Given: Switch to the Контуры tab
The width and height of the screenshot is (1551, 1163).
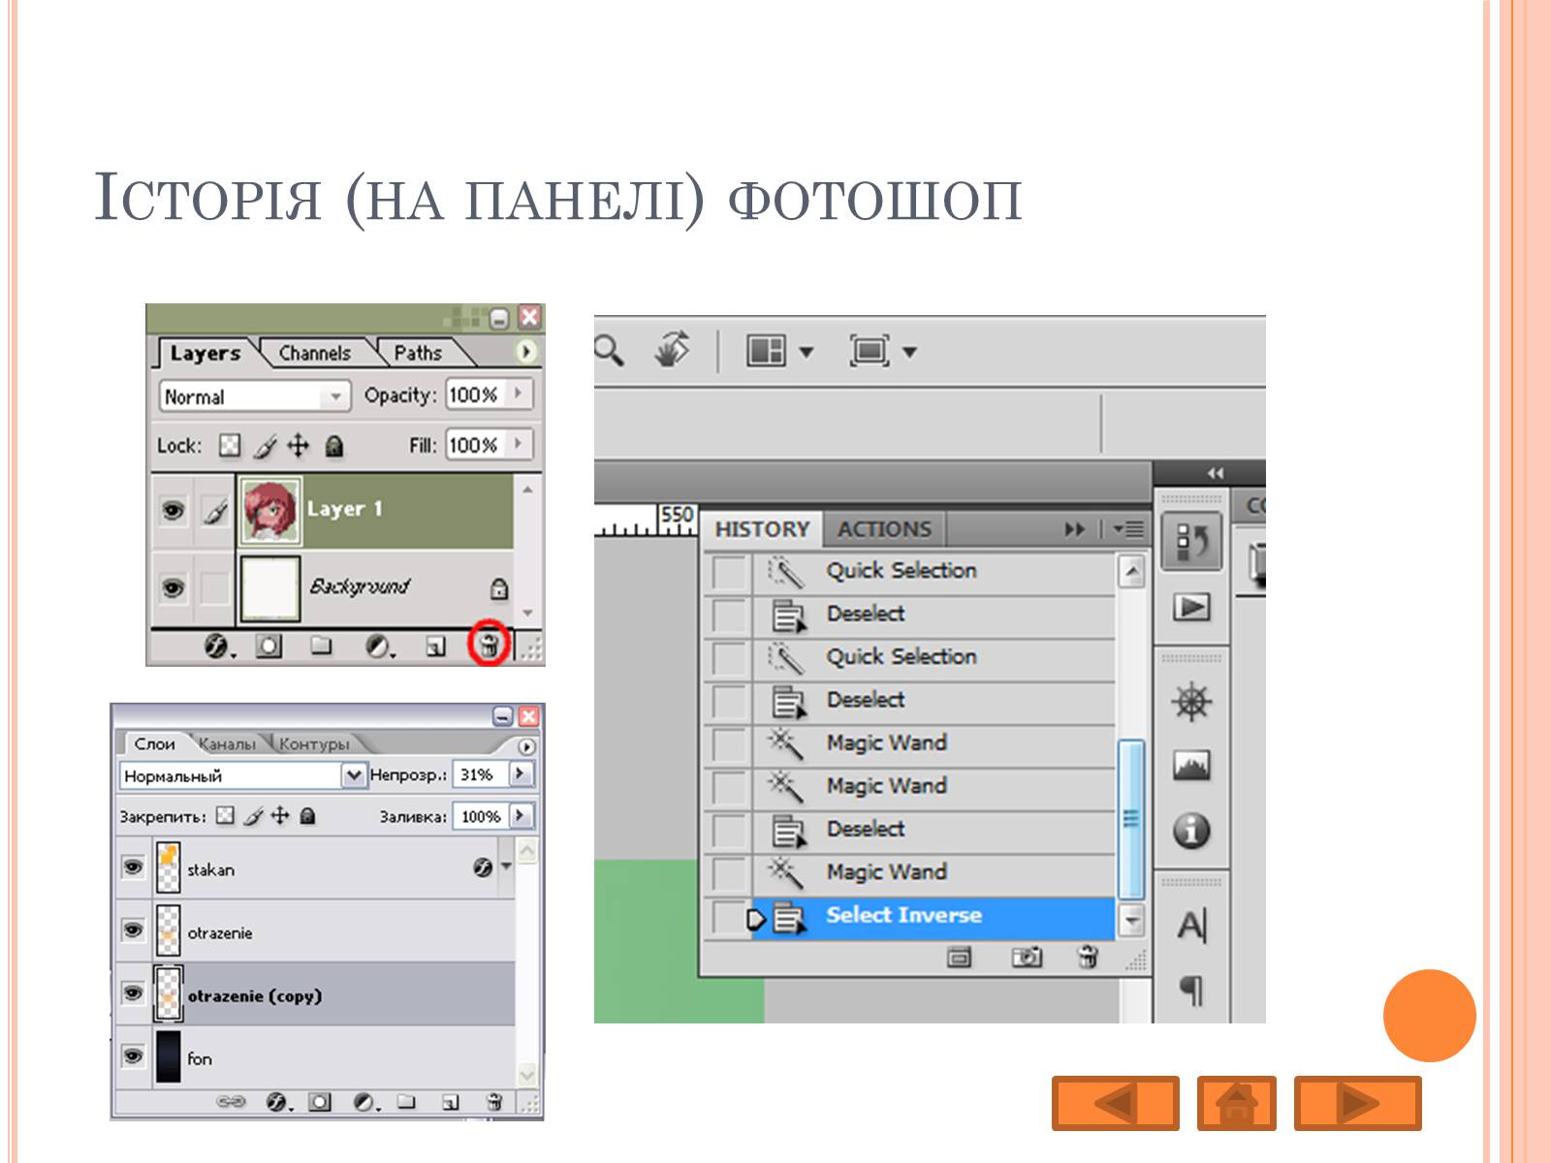Looking at the screenshot, I should tap(314, 744).
